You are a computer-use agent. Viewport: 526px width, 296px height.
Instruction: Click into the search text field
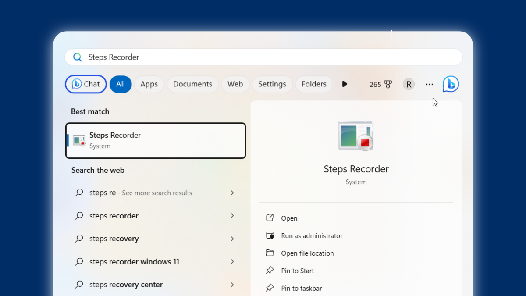(x=263, y=57)
